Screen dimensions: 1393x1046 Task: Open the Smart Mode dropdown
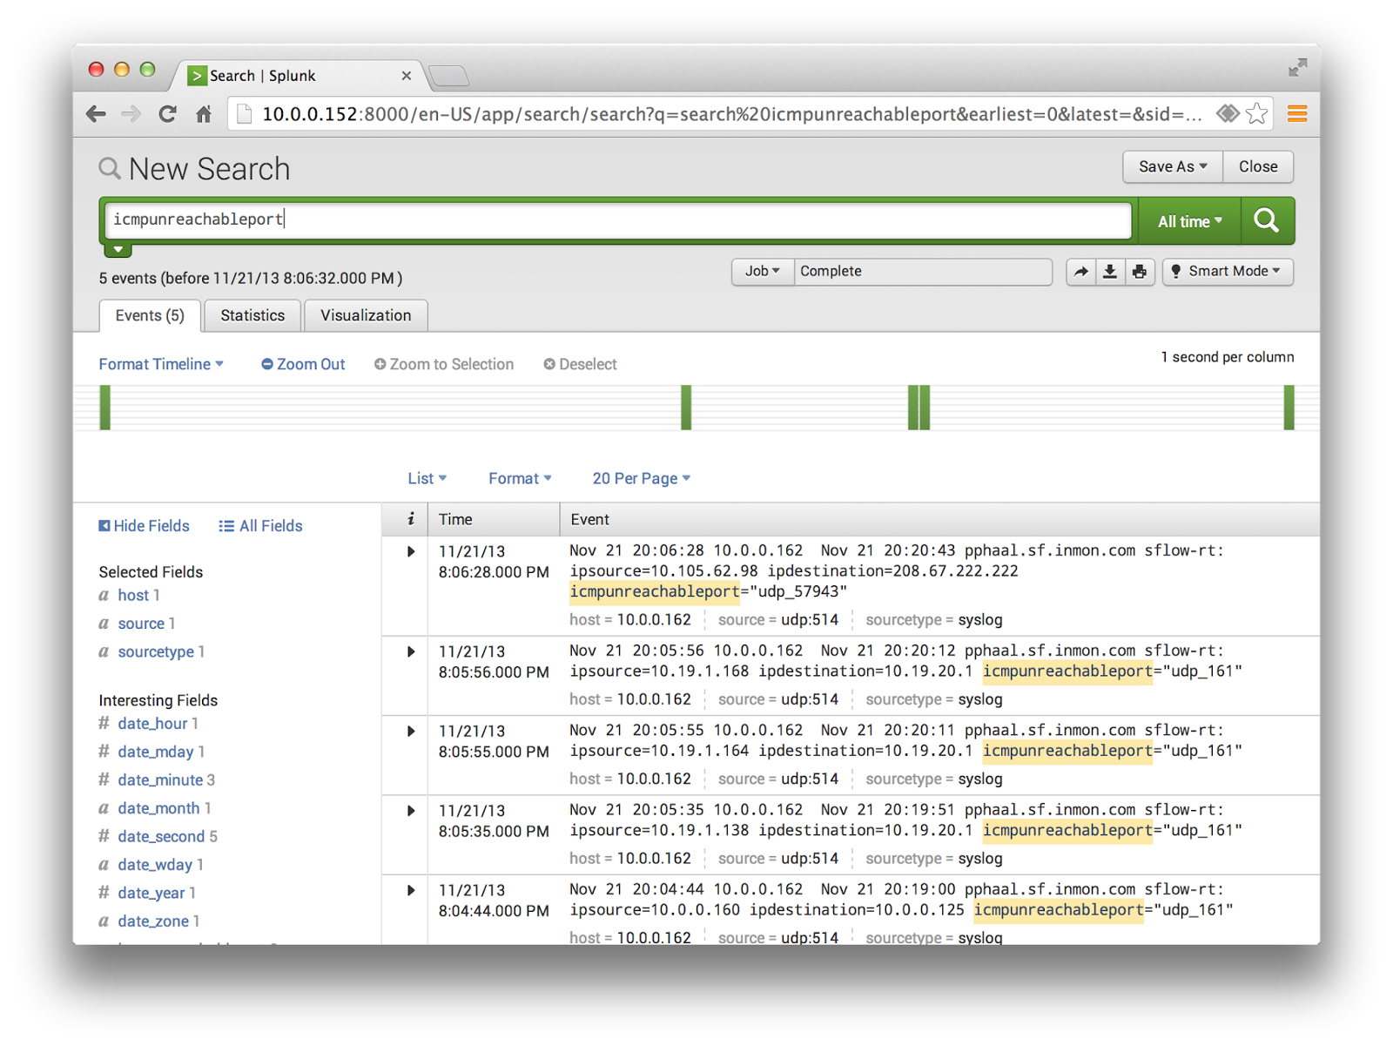point(1228,272)
